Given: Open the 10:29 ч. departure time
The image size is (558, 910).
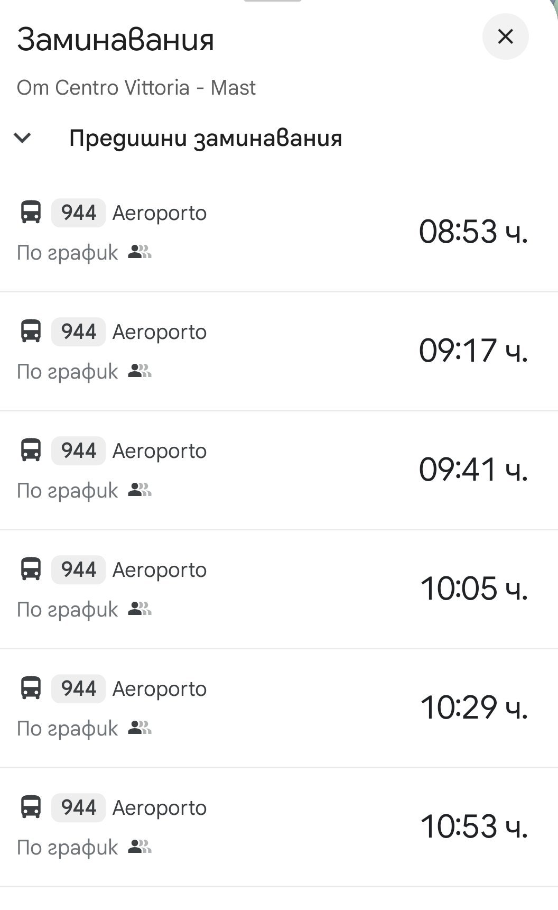Looking at the screenshot, I should coord(473,707).
